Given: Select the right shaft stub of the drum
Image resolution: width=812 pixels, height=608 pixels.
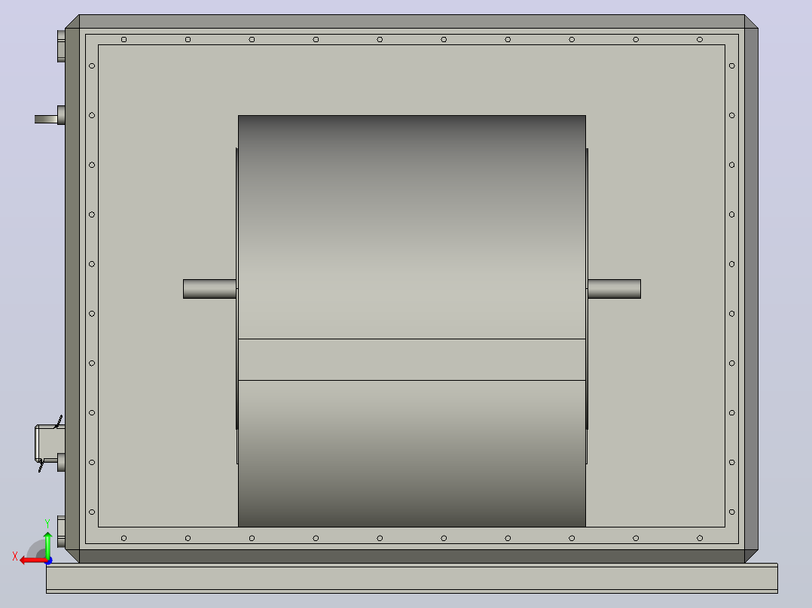Looking at the screenshot, I should 614,289.
